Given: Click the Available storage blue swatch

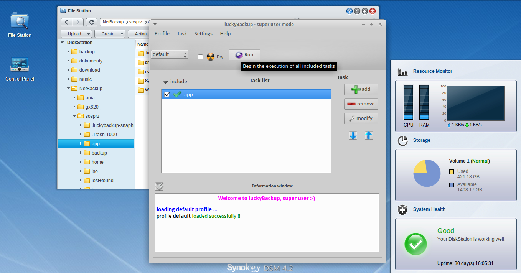Looking at the screenshot, I should pyautogui.click(x=452, y=185).
